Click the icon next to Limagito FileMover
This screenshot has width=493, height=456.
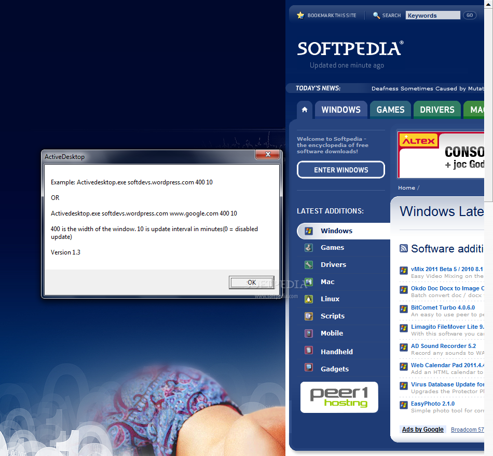(403, 328)
